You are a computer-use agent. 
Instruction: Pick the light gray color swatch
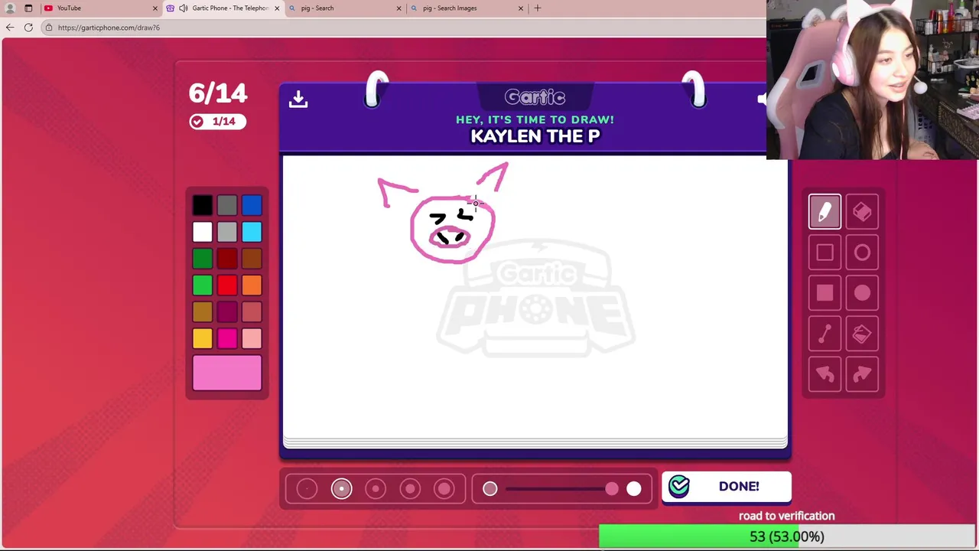(227, 232)
